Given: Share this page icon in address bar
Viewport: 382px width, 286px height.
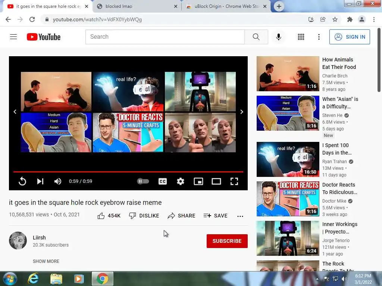Looking at the screenshot, I should pyautogui.click(x=323, y=19).
